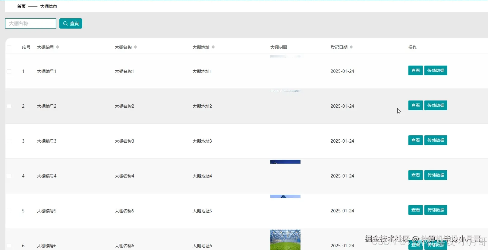This screenshot has width=488, height=250.
Task: Click cell 大棚地址4
Action: (202, 176)
